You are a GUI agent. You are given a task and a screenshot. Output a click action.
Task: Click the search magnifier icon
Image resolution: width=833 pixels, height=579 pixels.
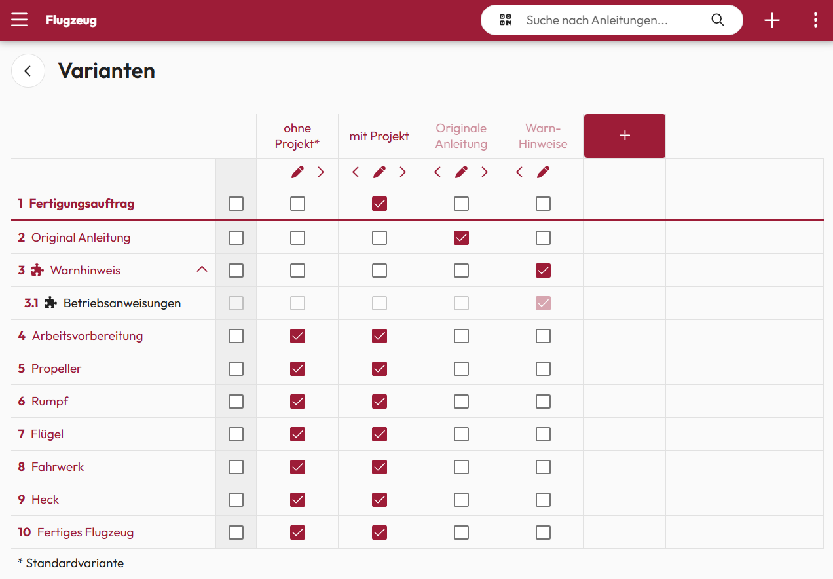pyautogui.click(x=718, y=20)
